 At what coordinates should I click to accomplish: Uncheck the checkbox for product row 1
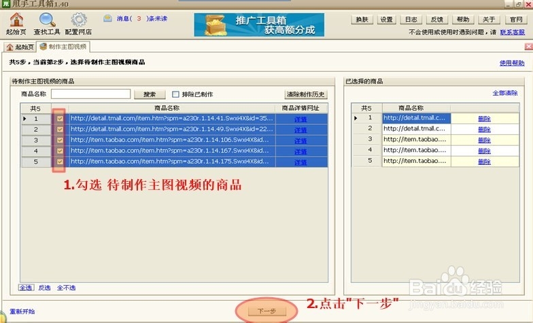point(60,118)
